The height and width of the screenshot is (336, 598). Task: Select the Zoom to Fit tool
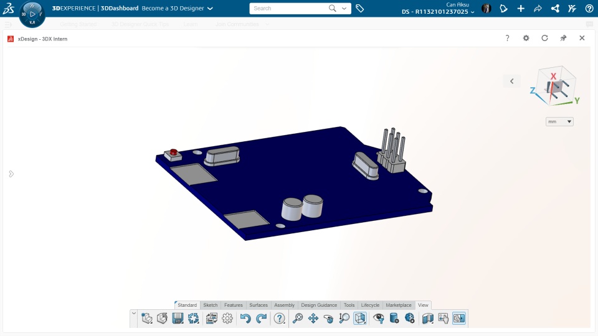coord(298,318)
